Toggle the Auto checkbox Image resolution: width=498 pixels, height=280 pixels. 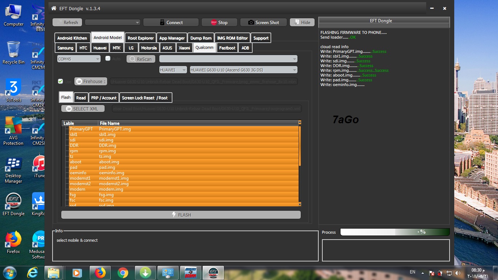pyautogui.click(x=108, y=58)
